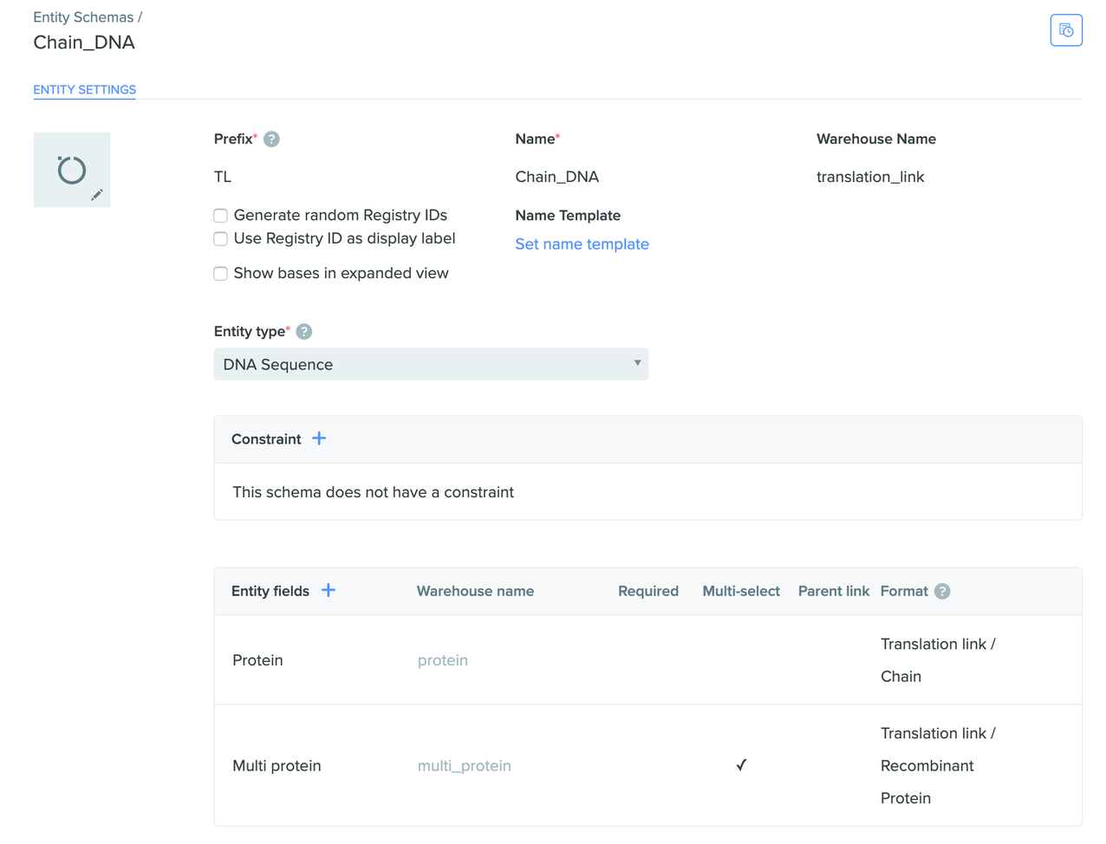Image resolution: width=1106 pixels, height=844 pixels.
Task: Switch to ENTITY SETTINGS tab
Action: [85, 89]
